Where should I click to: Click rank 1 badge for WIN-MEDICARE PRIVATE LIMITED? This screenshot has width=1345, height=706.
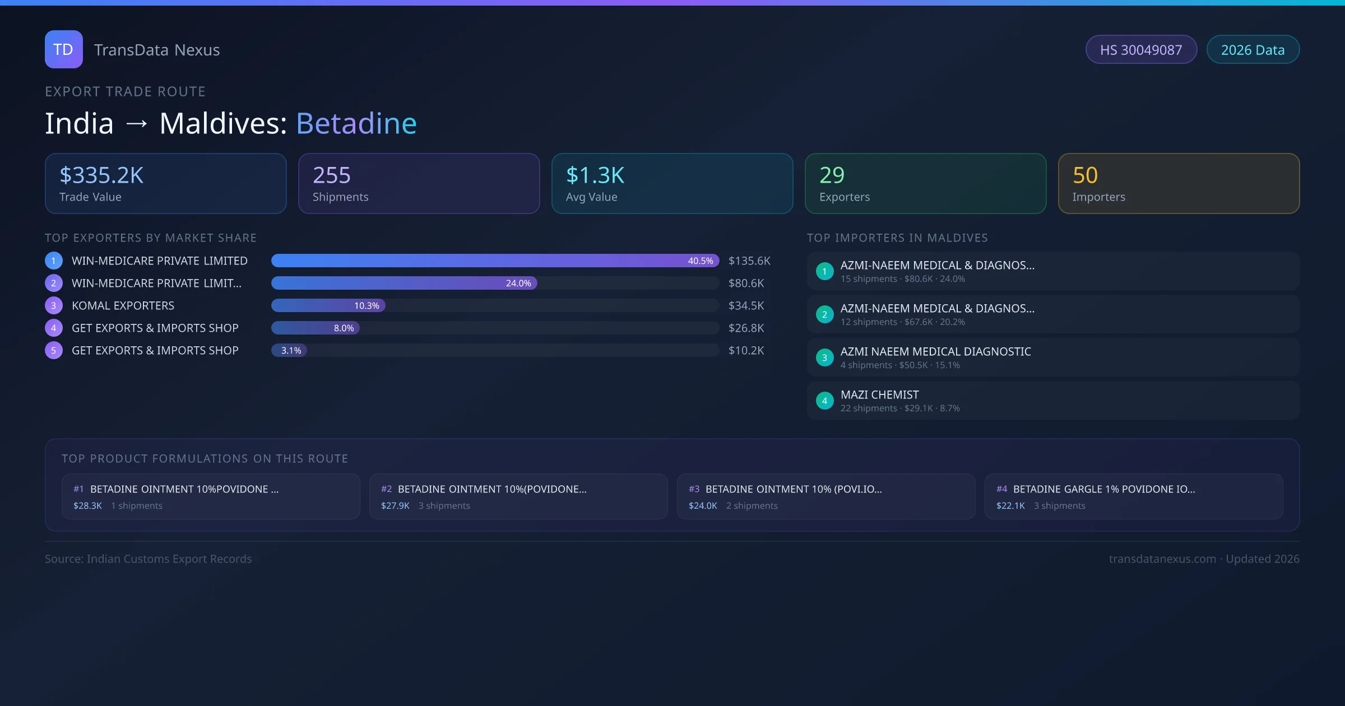[x=54, y=261]
